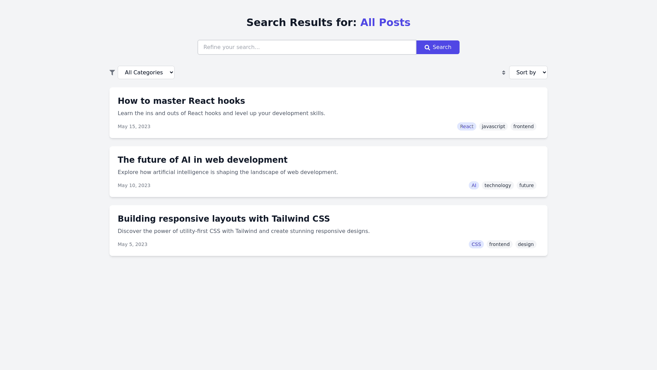This screenshot has height=370, width=657.
Task: Click the magnifying glass search icon
Action: (x=427, y=48)
